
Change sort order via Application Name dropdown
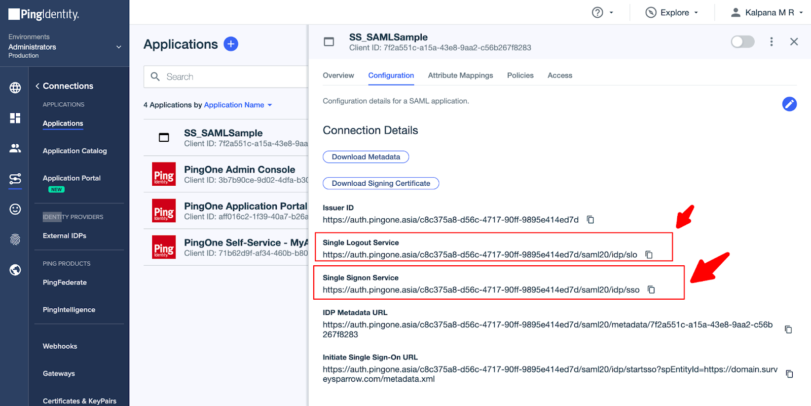[238, 105]
